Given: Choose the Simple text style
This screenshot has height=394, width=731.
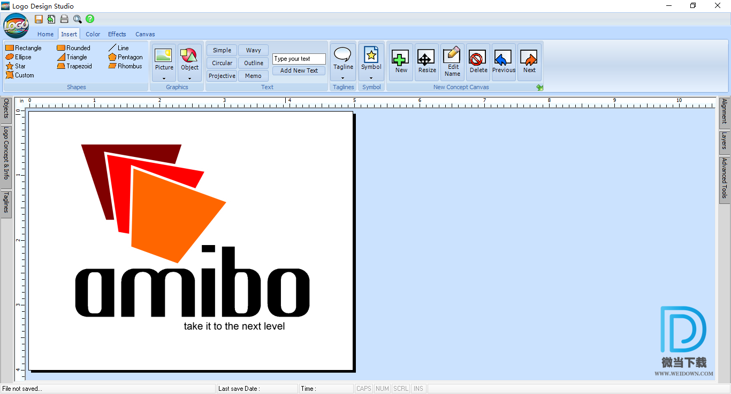Looking at the screenshot, I should tap(222, 50).
